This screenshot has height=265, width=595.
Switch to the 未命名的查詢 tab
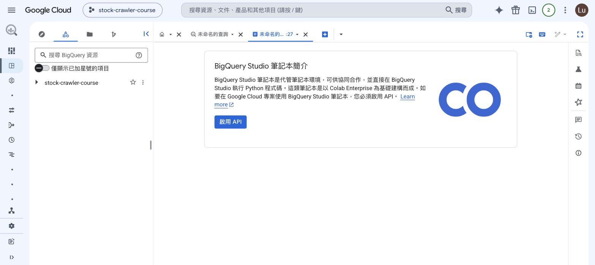coord(210,34)
